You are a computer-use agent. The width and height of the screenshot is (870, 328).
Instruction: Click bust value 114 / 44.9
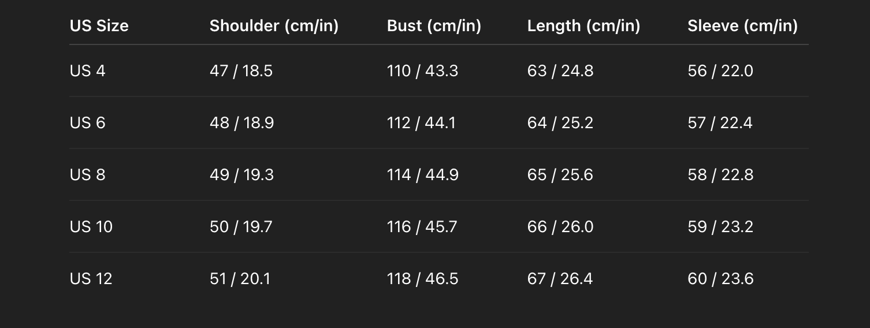423,175
